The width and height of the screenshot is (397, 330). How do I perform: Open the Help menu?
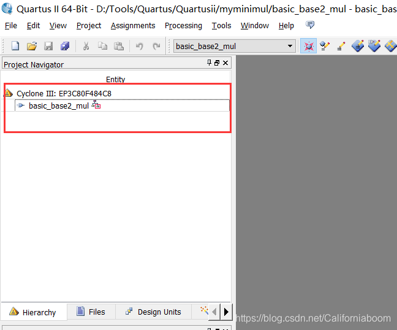point(286,26)
